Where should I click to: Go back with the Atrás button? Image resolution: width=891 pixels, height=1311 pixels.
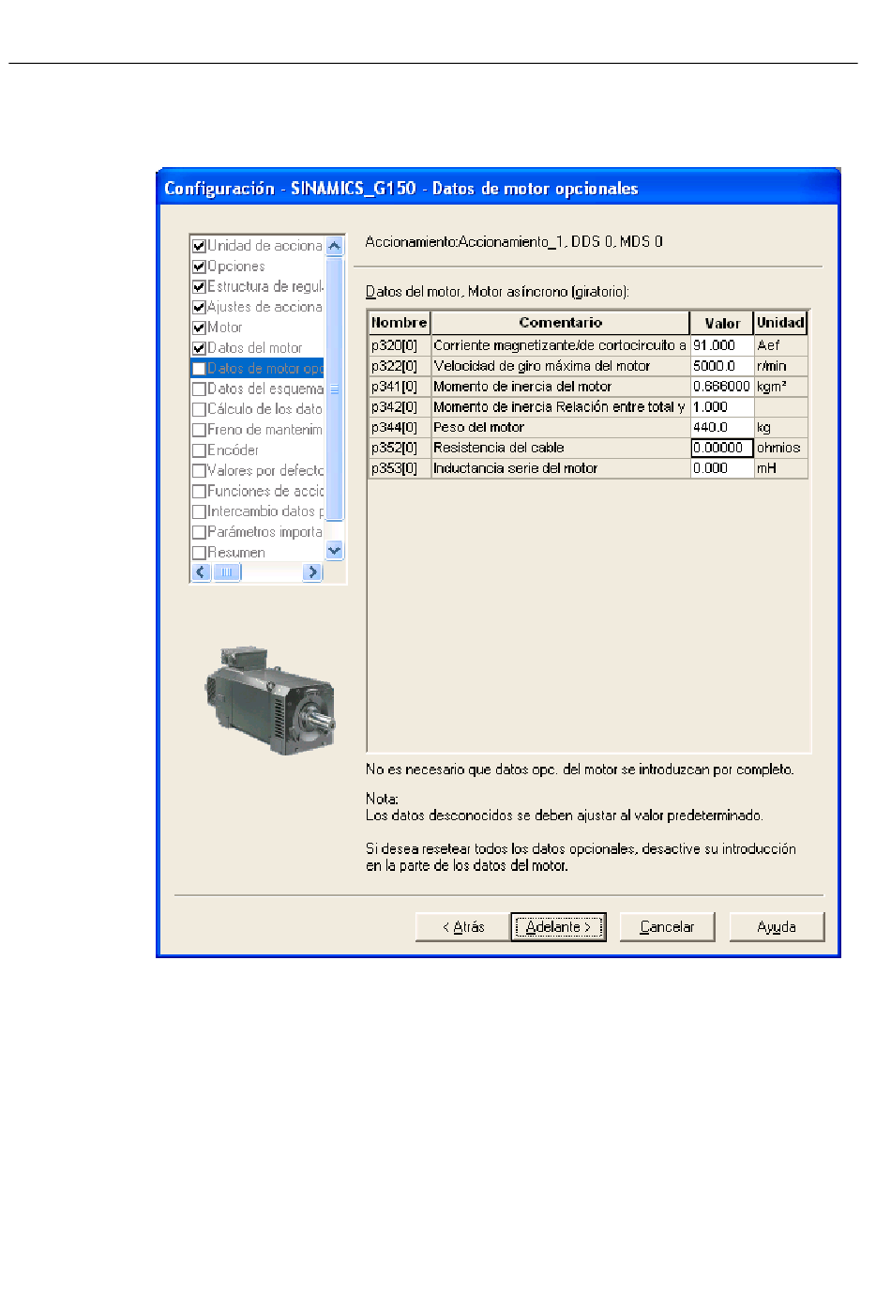click(x=463, y=927)
